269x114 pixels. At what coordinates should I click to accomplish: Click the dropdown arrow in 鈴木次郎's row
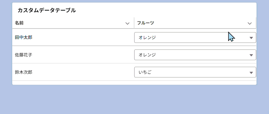point(251,72)
